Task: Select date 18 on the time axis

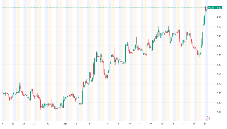Action: 194,124
